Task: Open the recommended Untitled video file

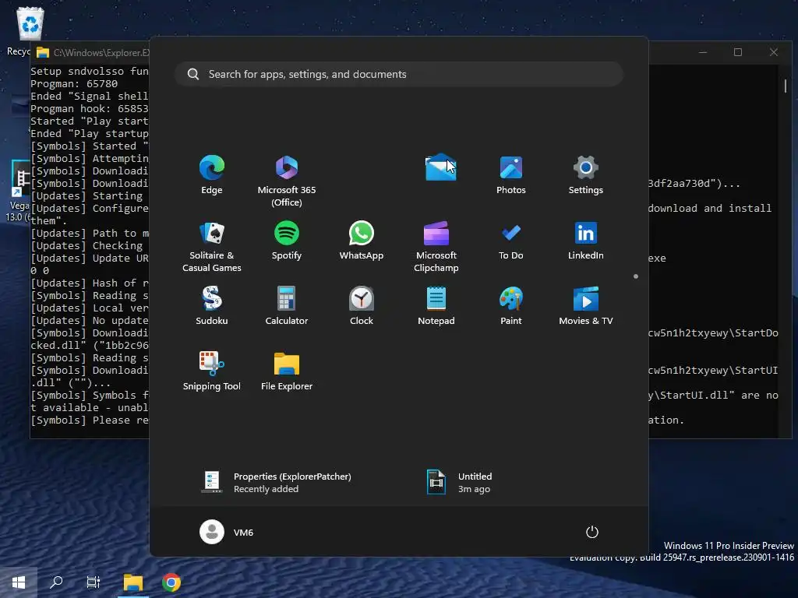Action: pyautogui.click(x=461, y=482)
